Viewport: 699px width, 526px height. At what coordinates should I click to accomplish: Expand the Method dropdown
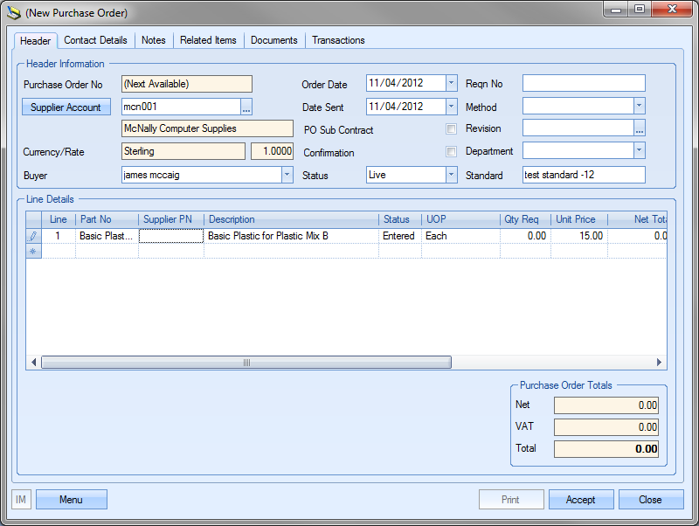pyautogui.click(x=639, y=106)
